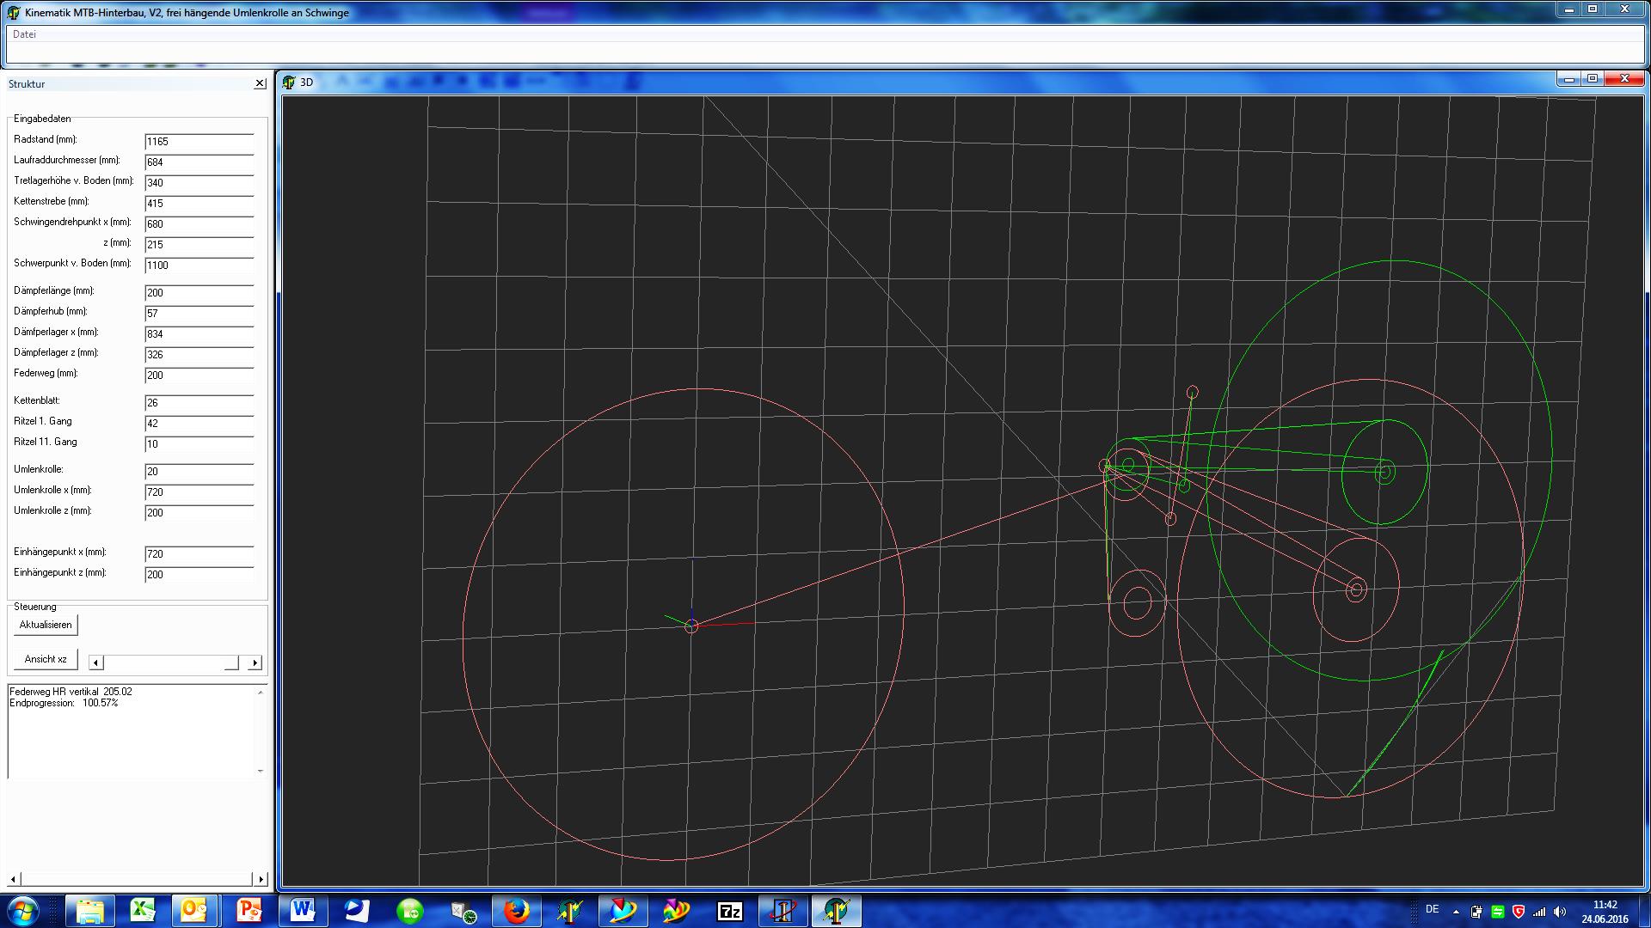Click the DE language indicator
The height and width of the screenshot is (928, 1651).
1432,909
